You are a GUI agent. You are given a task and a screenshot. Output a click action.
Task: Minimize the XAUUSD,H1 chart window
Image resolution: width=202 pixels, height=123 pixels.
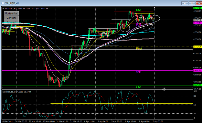pos(185,3)
